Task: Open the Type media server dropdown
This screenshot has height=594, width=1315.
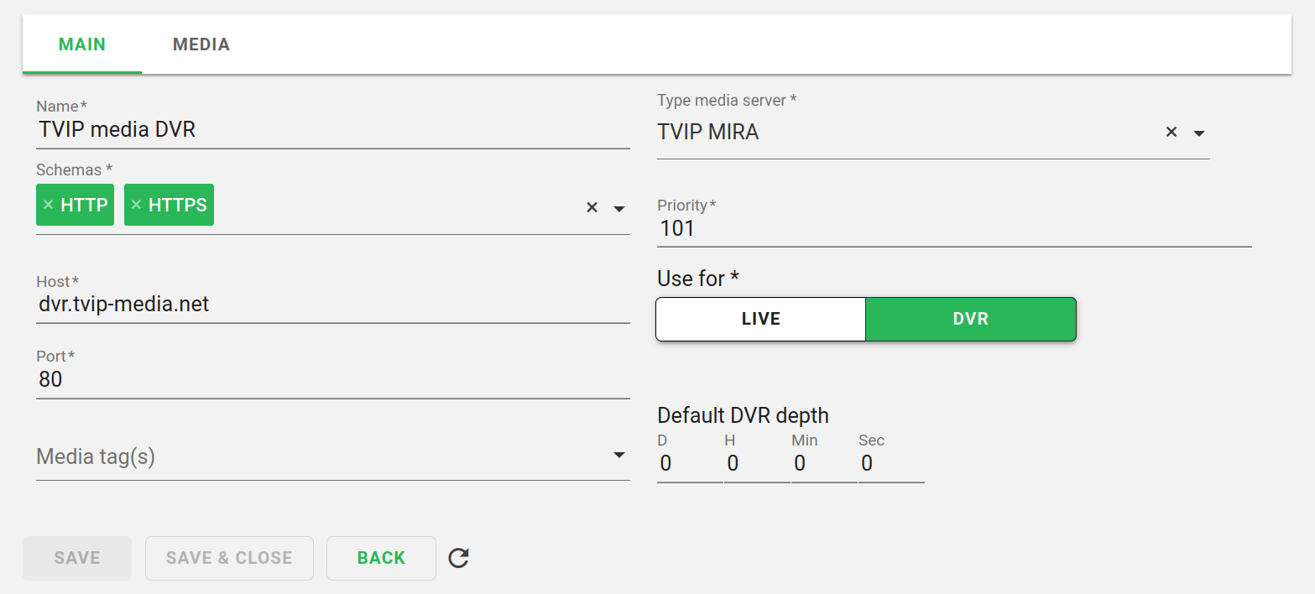Action: 1199,133
